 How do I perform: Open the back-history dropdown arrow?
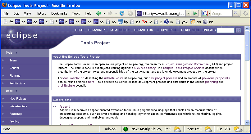tap(104, 13)
